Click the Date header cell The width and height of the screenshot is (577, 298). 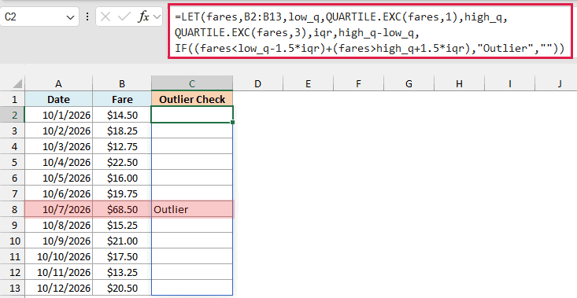coord(58,99)
